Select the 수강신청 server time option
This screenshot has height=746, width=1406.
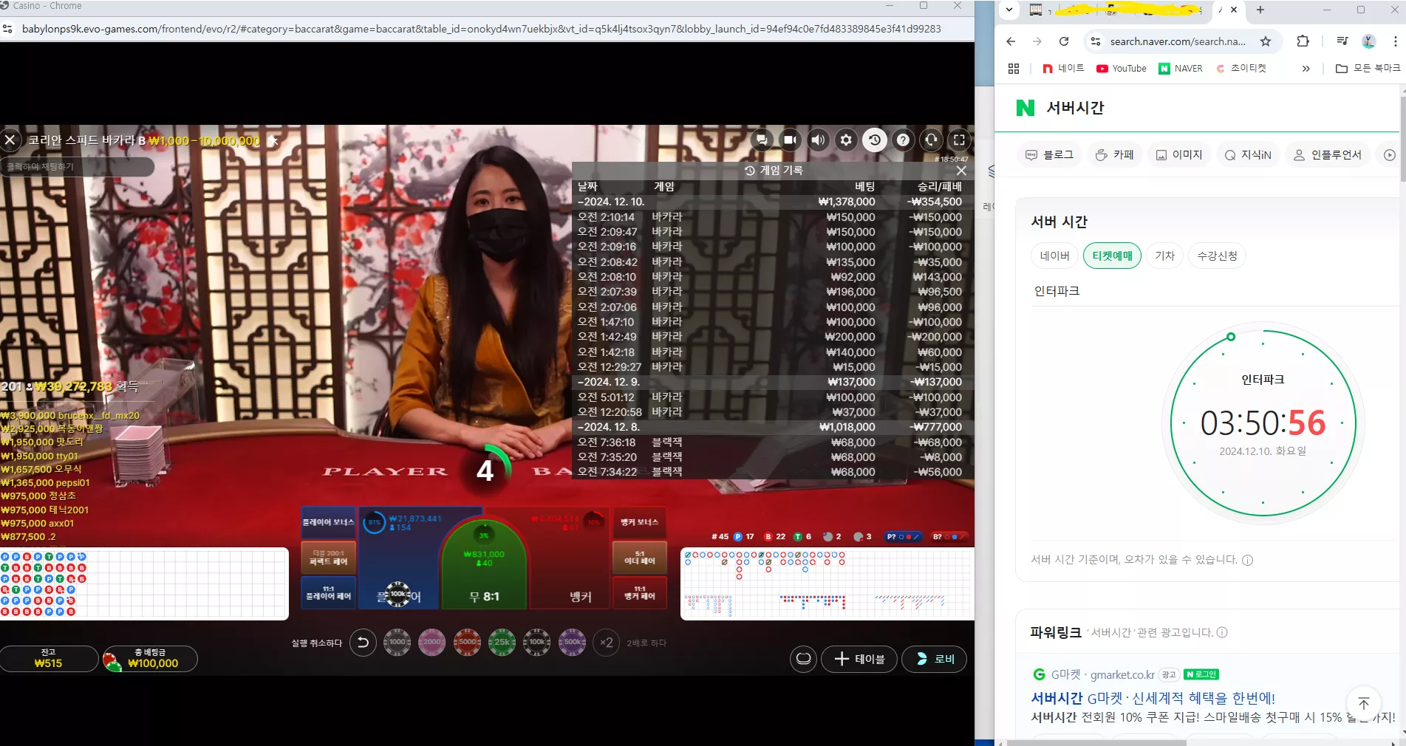1217,256
